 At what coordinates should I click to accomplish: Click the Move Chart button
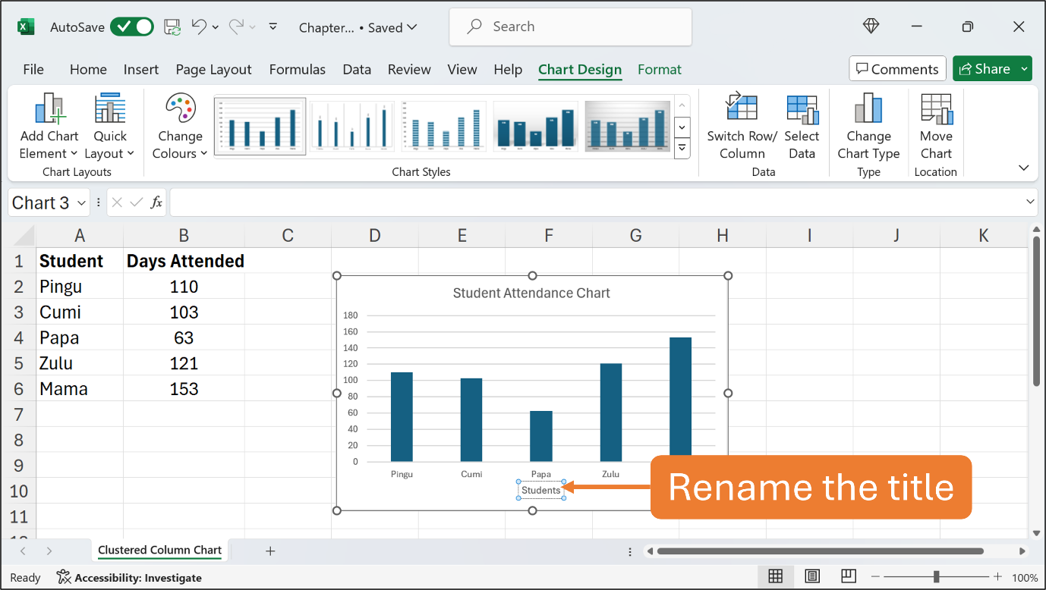[x=936, y=126]
